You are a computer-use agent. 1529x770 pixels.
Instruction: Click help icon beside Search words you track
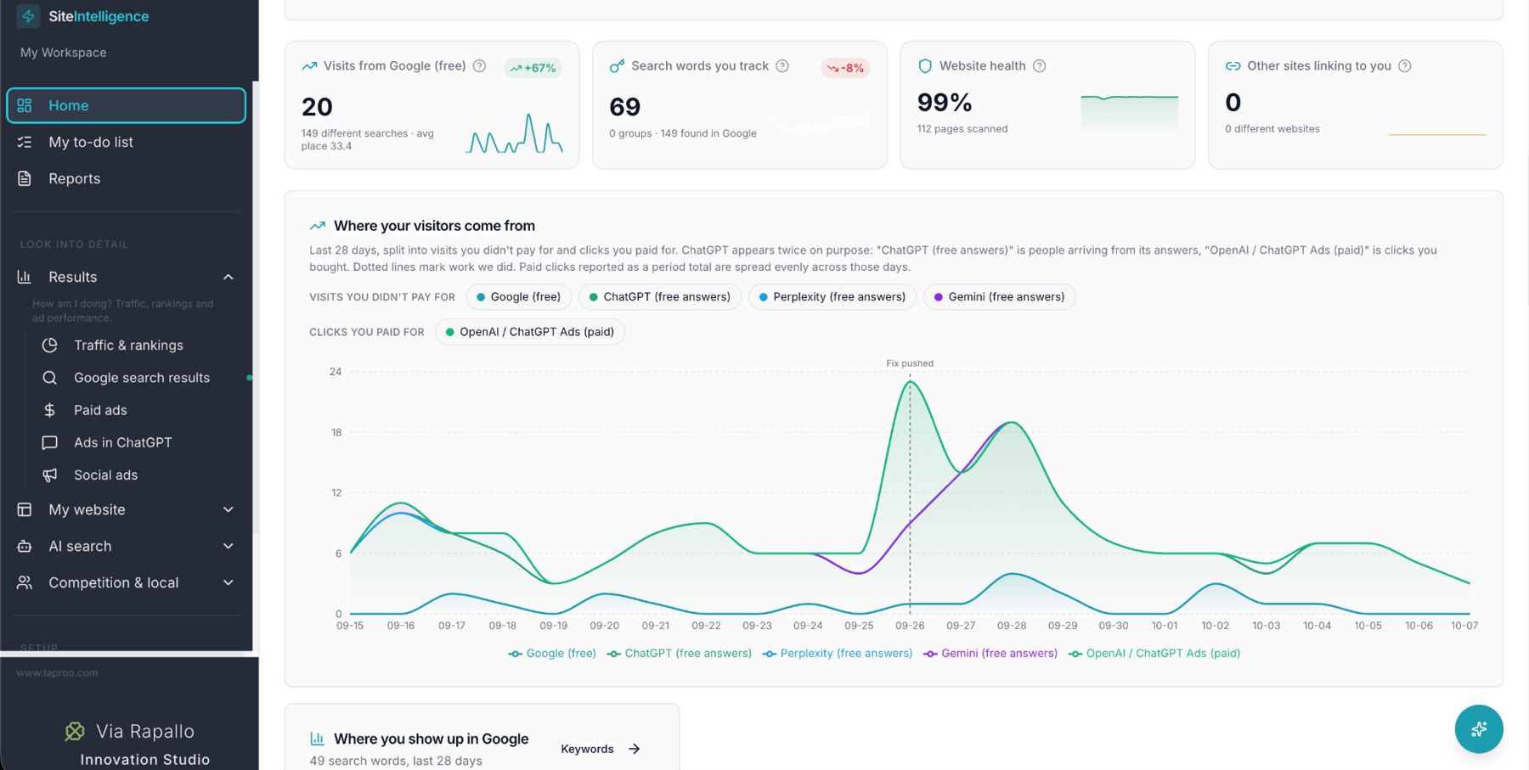782,65
